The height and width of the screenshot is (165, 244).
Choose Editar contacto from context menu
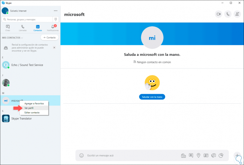click(34, 113)
